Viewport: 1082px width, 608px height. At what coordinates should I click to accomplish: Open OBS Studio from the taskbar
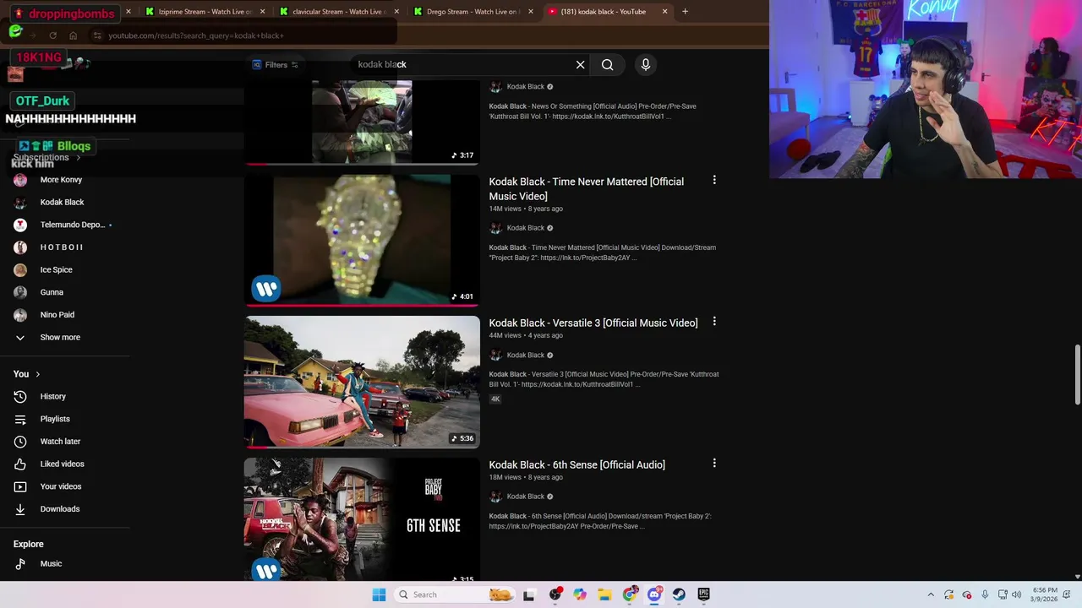pyautogui.click(x=555, y=594)
